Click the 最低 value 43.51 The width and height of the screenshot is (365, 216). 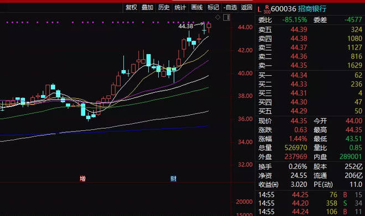click(x=354, y=139)
